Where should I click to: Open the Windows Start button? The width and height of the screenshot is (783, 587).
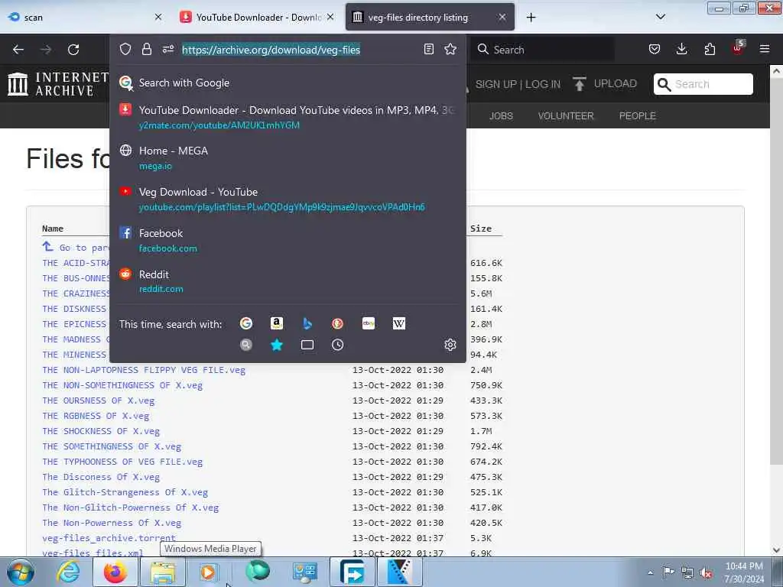(x=20, y=572)
